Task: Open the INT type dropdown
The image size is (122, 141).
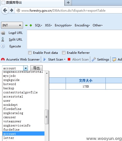Action: pos(12,25)
